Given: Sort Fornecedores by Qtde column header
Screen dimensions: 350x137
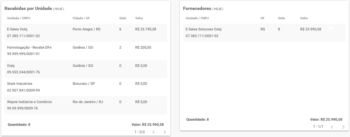Looking at the screenshot, I should point(281,18).
